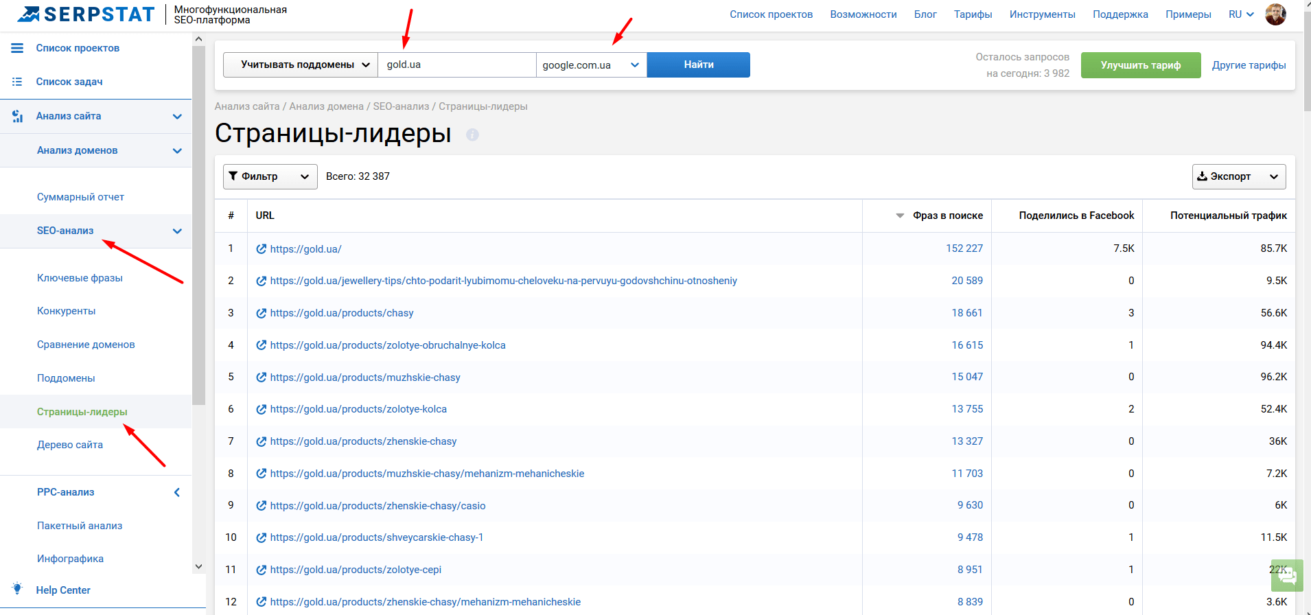Click info icon beside Страницы-лидеры heading

pyautogui.click(x=472, y=135)
